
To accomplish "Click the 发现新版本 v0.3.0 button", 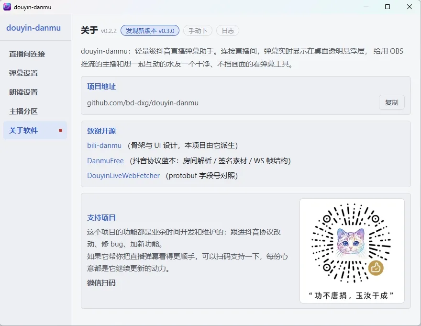I will pyautogui.click(x=150, y=31).
